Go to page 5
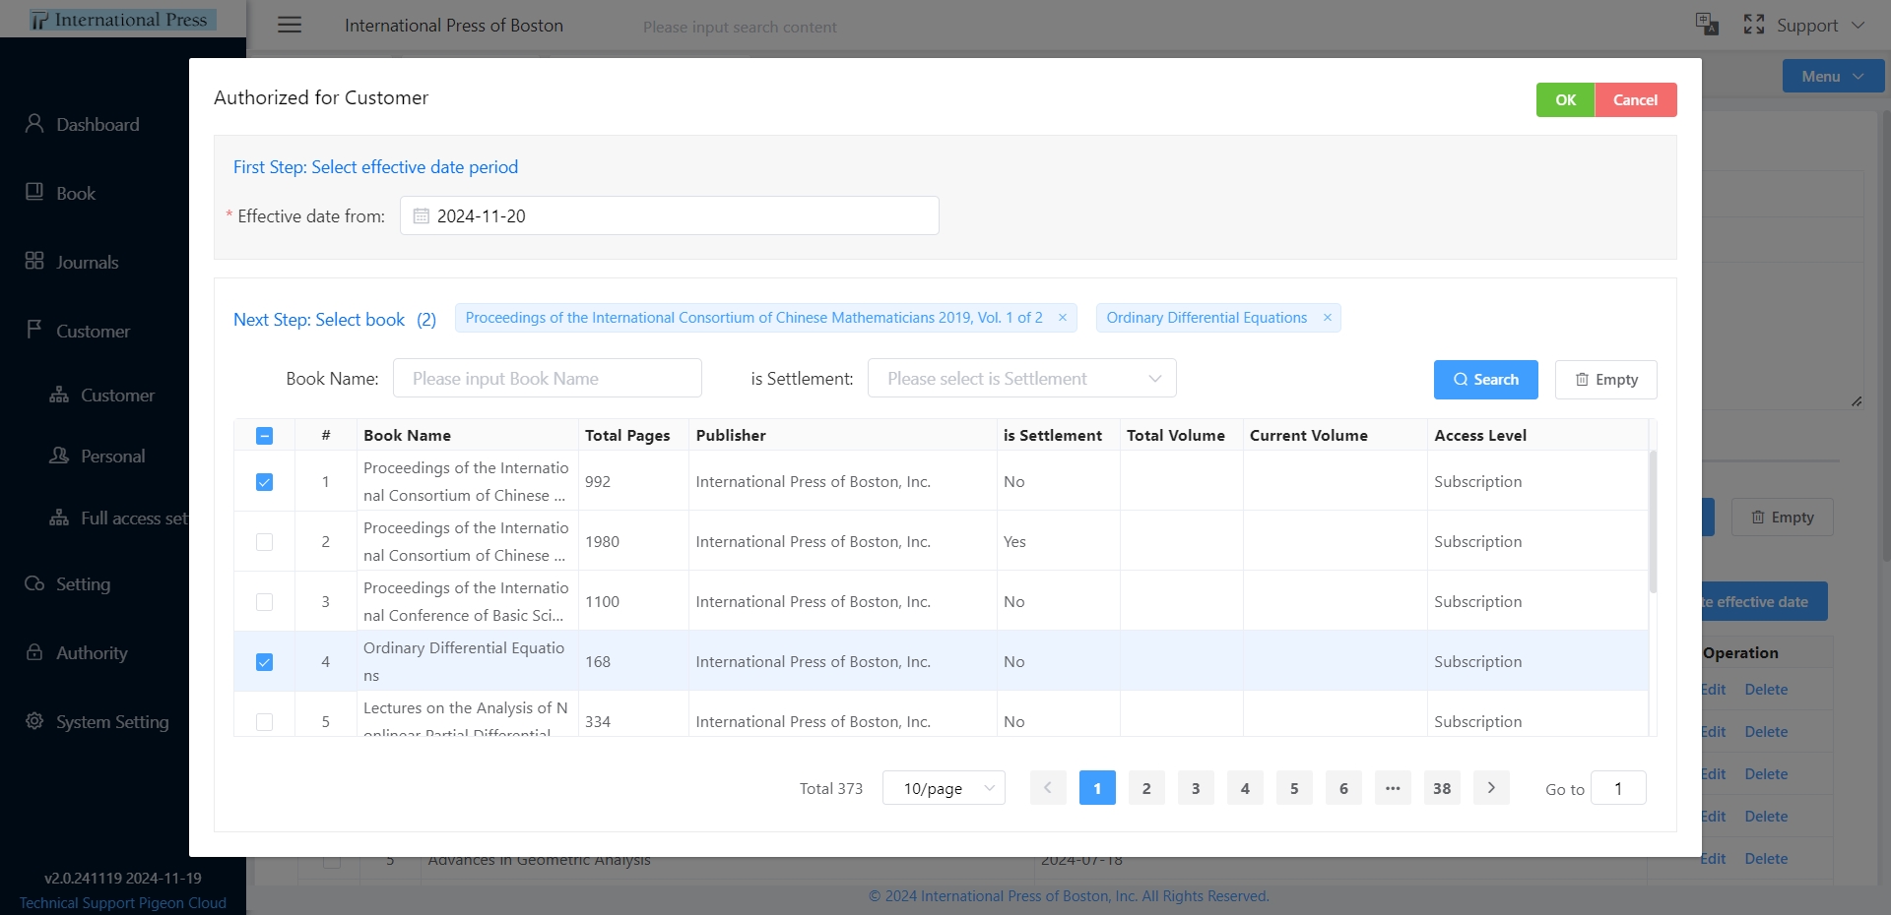 click(1294, 788)
